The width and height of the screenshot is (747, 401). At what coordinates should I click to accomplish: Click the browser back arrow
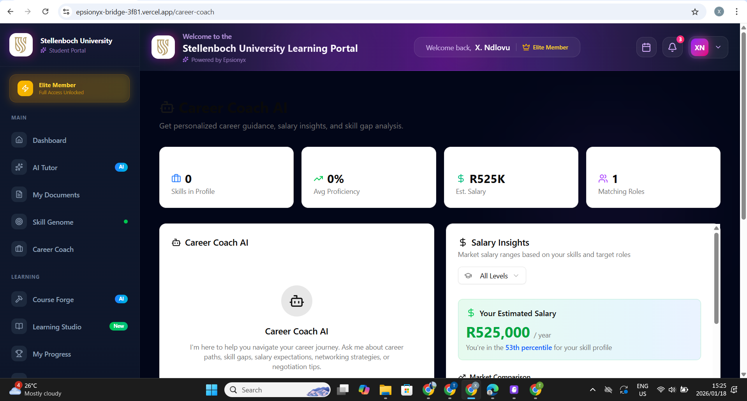[x=11, y=12]
